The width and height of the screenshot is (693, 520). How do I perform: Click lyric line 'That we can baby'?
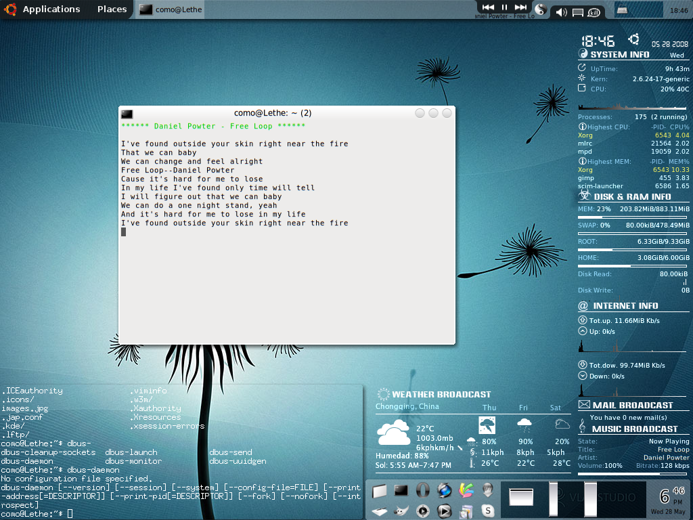tap(158, 152)
